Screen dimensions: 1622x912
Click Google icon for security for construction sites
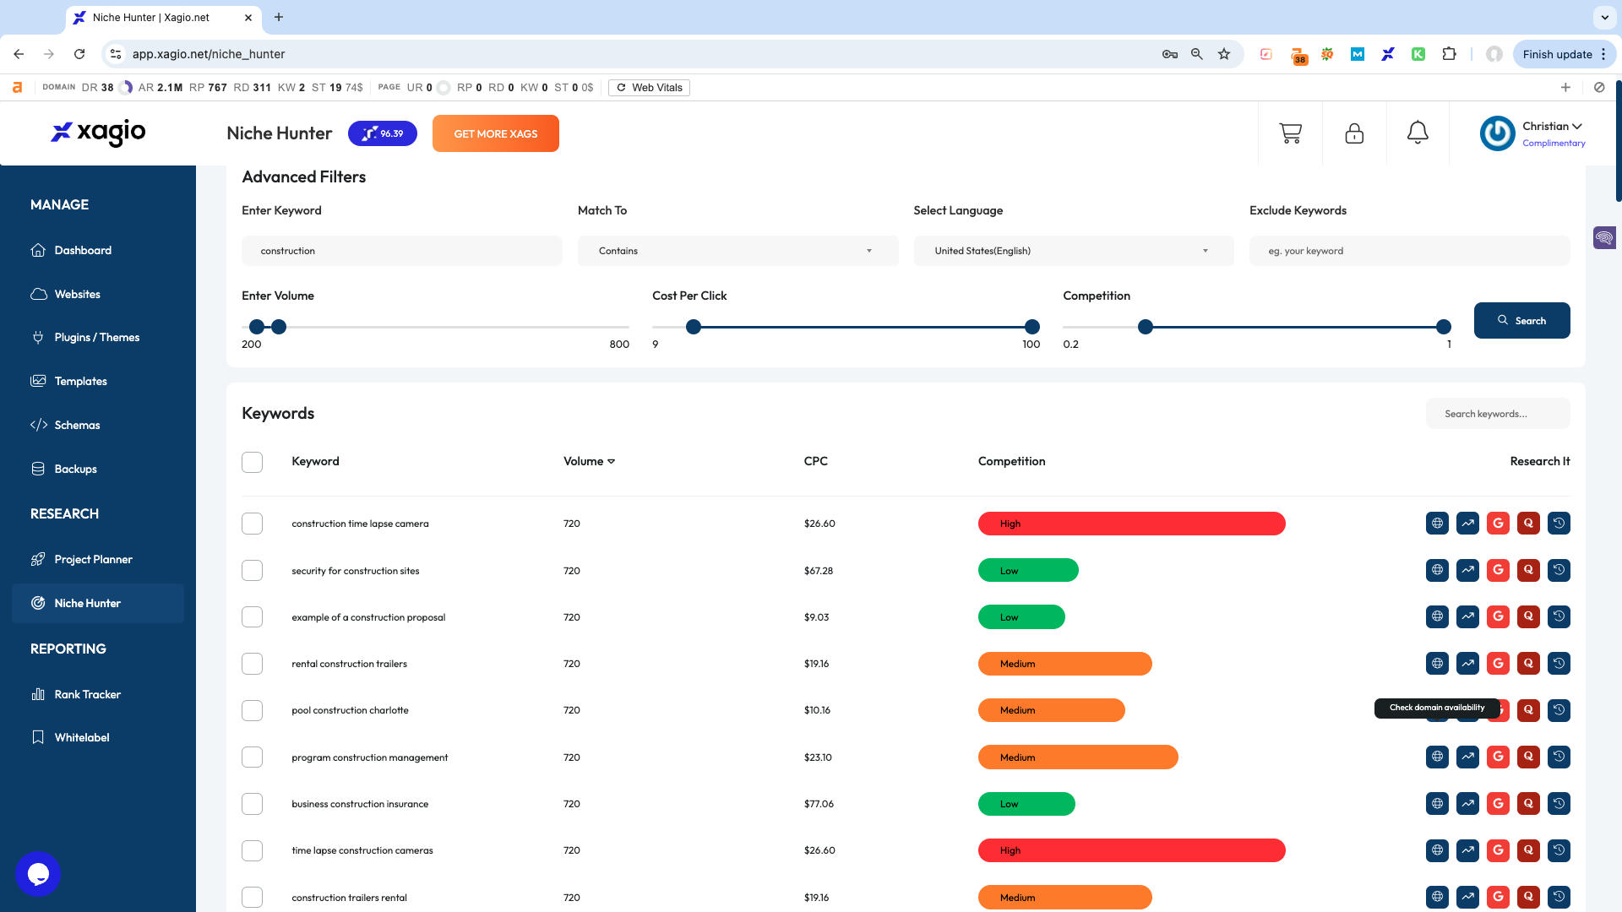[1498, 570]
